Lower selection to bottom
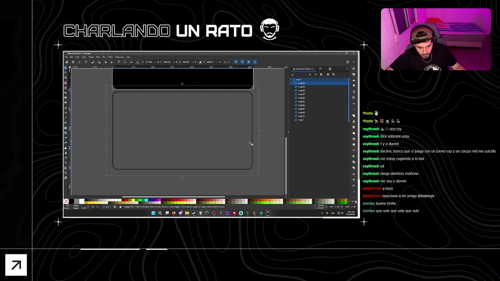The height and width of the screenshot is (281, 500). (137, 62)
